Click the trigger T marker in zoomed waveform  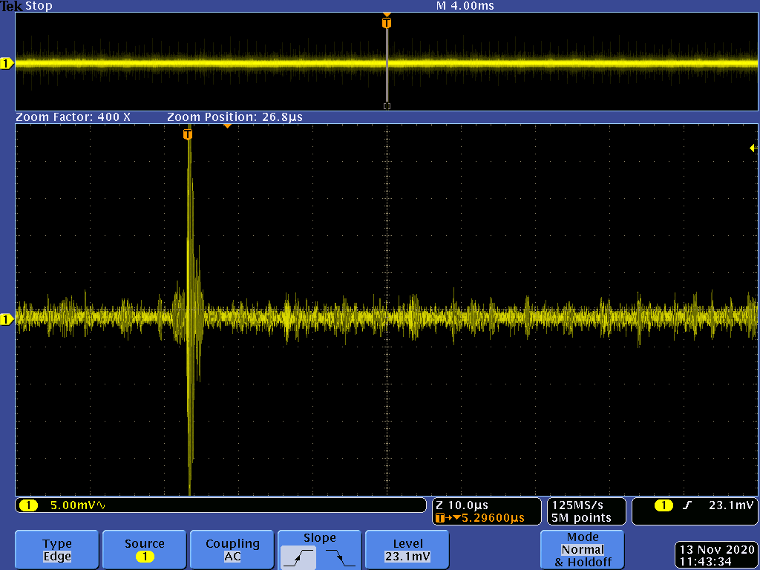coord(188,134)
